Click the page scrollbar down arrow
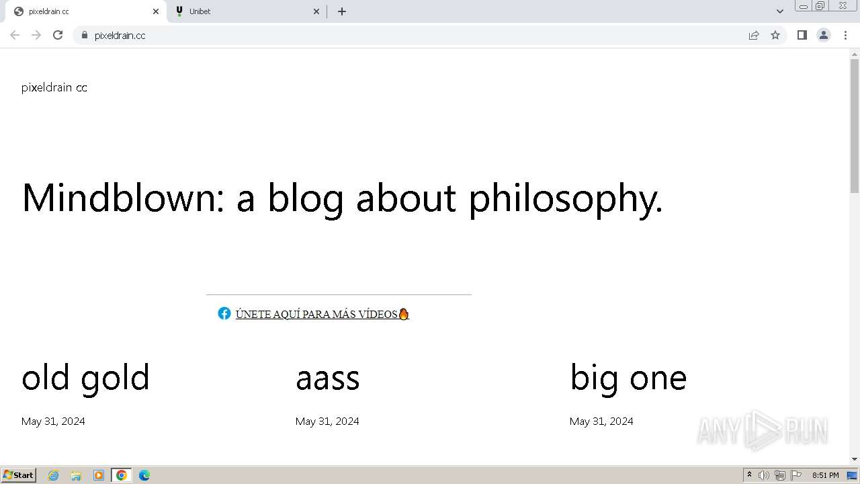 point(855,459)
